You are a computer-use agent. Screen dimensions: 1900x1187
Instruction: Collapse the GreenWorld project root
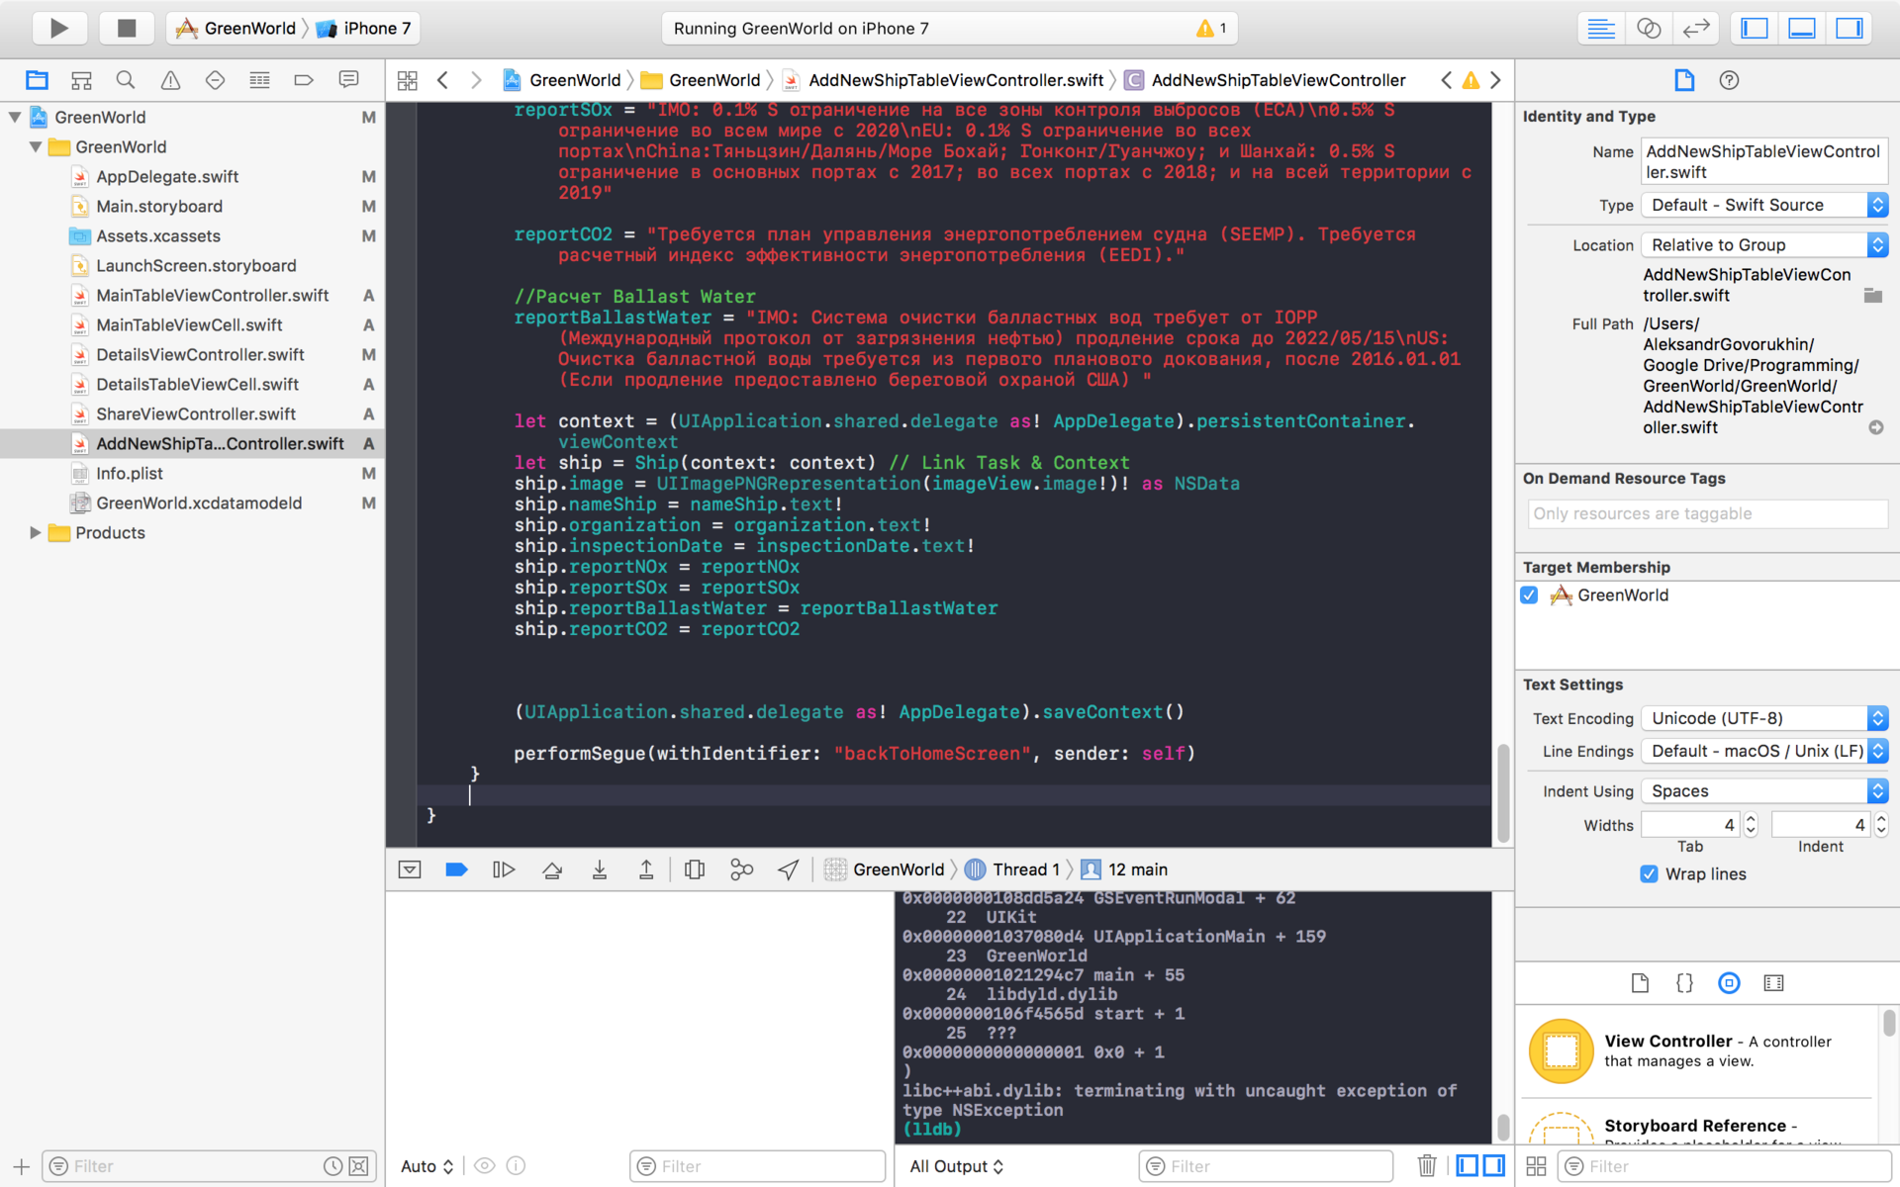(15, 117)
